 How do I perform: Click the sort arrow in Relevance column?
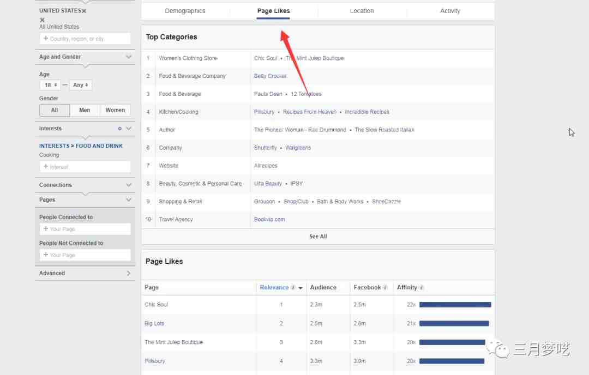(x=300, y=288)
